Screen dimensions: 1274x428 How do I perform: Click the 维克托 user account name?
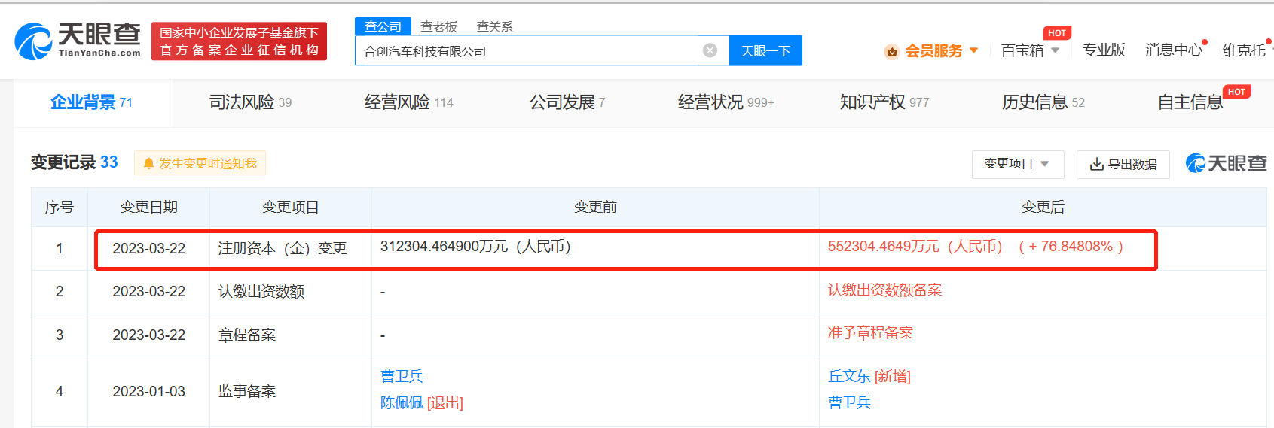1244,50
